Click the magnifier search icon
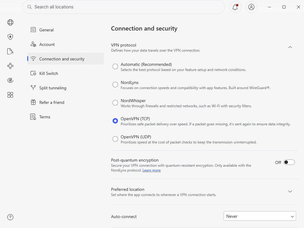Viewport: 304px width, 228px height. point(29,7)
